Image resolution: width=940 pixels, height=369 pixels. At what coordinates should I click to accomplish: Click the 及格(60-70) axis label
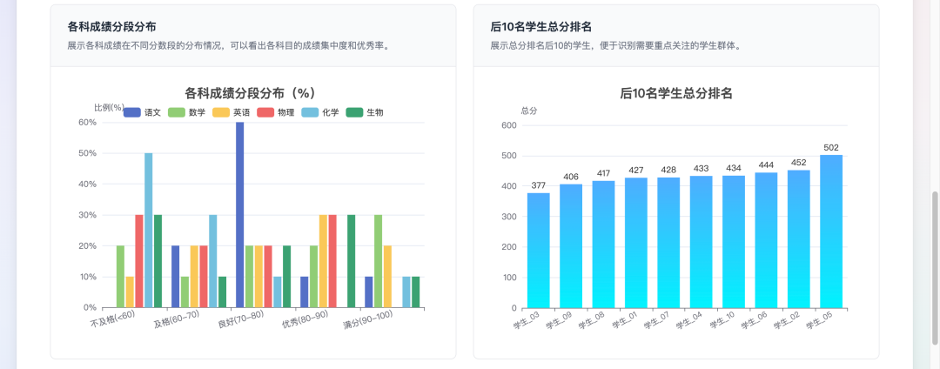coord(177,319)
